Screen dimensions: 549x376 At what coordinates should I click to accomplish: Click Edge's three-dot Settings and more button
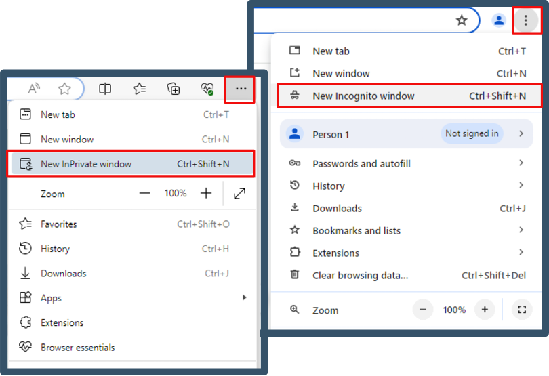pos(241,89)
